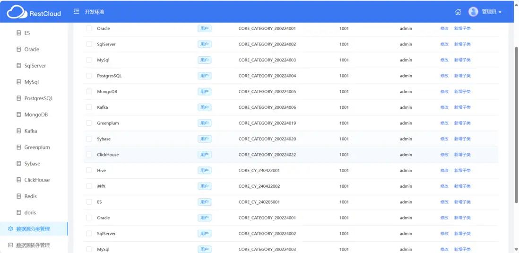This screenshot has height=253, width=519.
Task: Click the MySql icon in the sidebar
Action: click(18, 82)
